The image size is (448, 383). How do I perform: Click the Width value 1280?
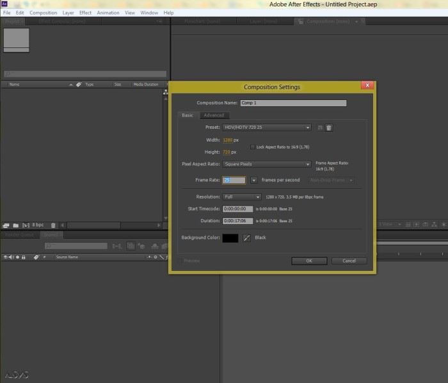(x=228, y=140)
